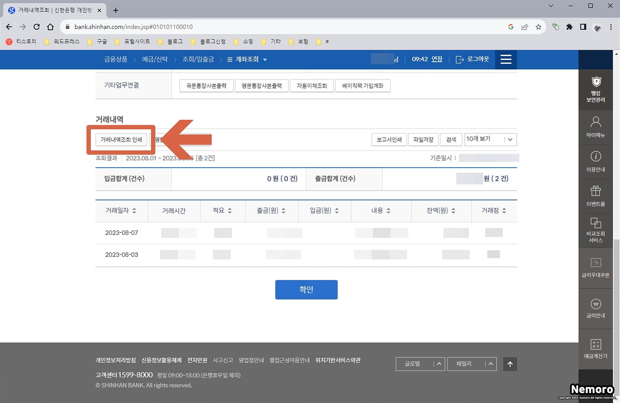Select 예금/신탁 in breadcrumb menu
620x403 pixels.
[155, 59]
